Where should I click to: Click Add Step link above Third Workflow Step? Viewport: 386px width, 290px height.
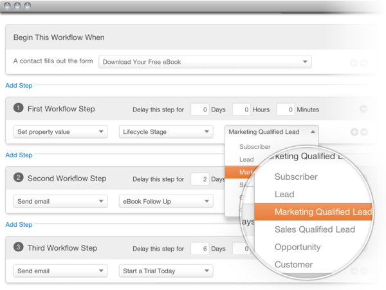(19, 224)
